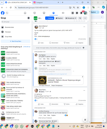The image size is (107, 129).
Task: Open Facebook home via the logo
Action: [3, 13]
